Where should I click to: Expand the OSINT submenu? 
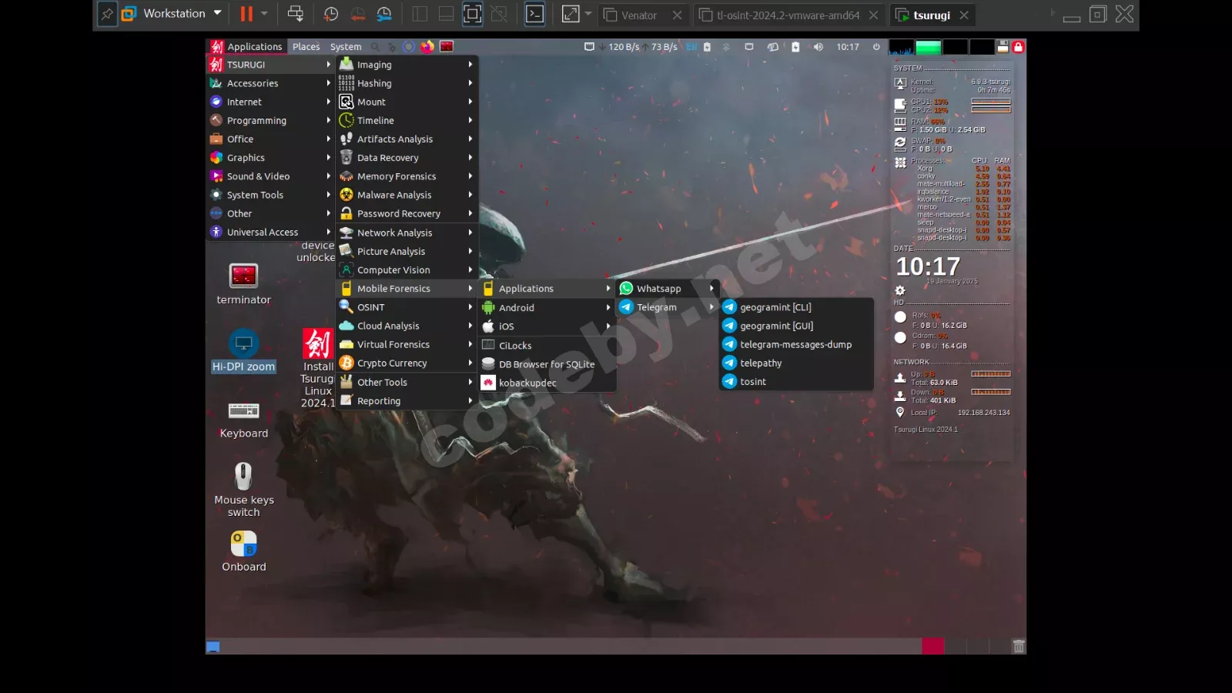tap(407, 307)
